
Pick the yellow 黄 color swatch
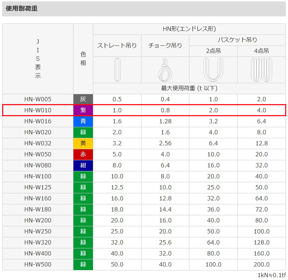pos(83,144)
